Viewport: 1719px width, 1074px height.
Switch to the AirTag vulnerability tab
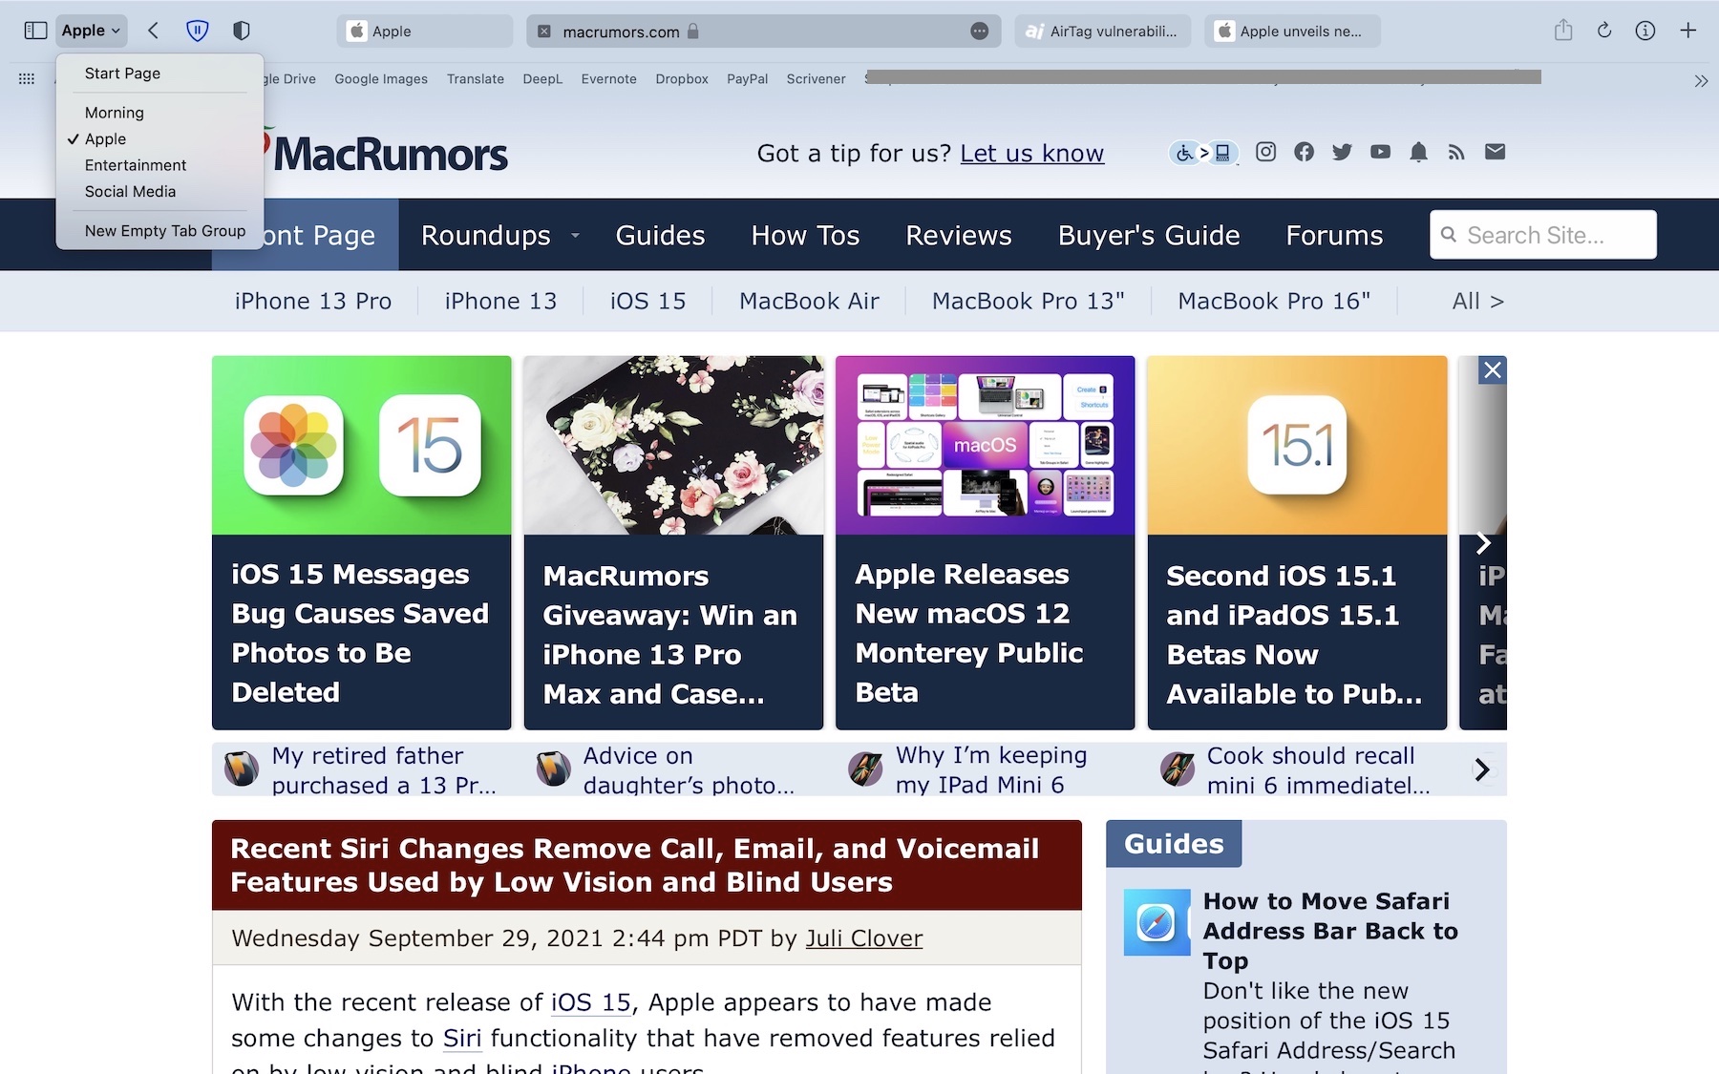(x=1103, y=32)
